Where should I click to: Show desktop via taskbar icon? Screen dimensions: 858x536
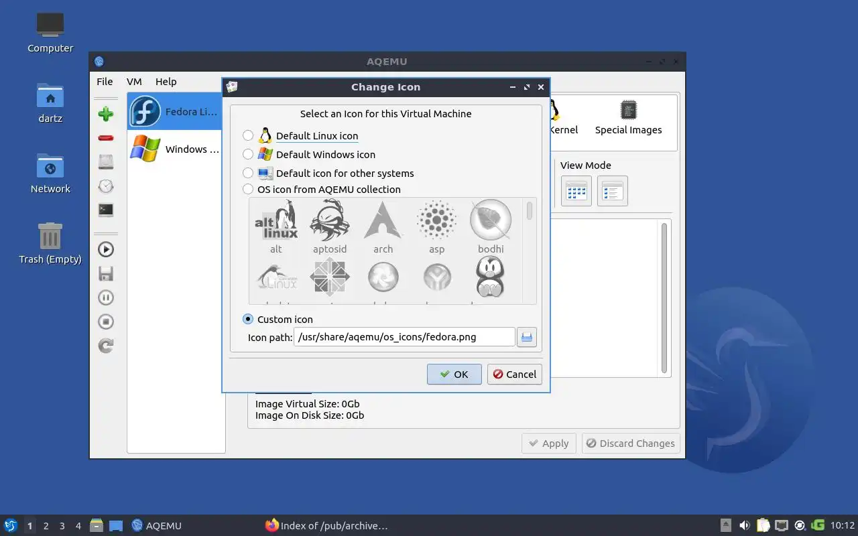coord(115,525)
